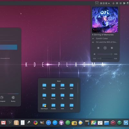129x129 pixels.
Task: Open the blue folder file manager in dock
Action: [106, 123]
